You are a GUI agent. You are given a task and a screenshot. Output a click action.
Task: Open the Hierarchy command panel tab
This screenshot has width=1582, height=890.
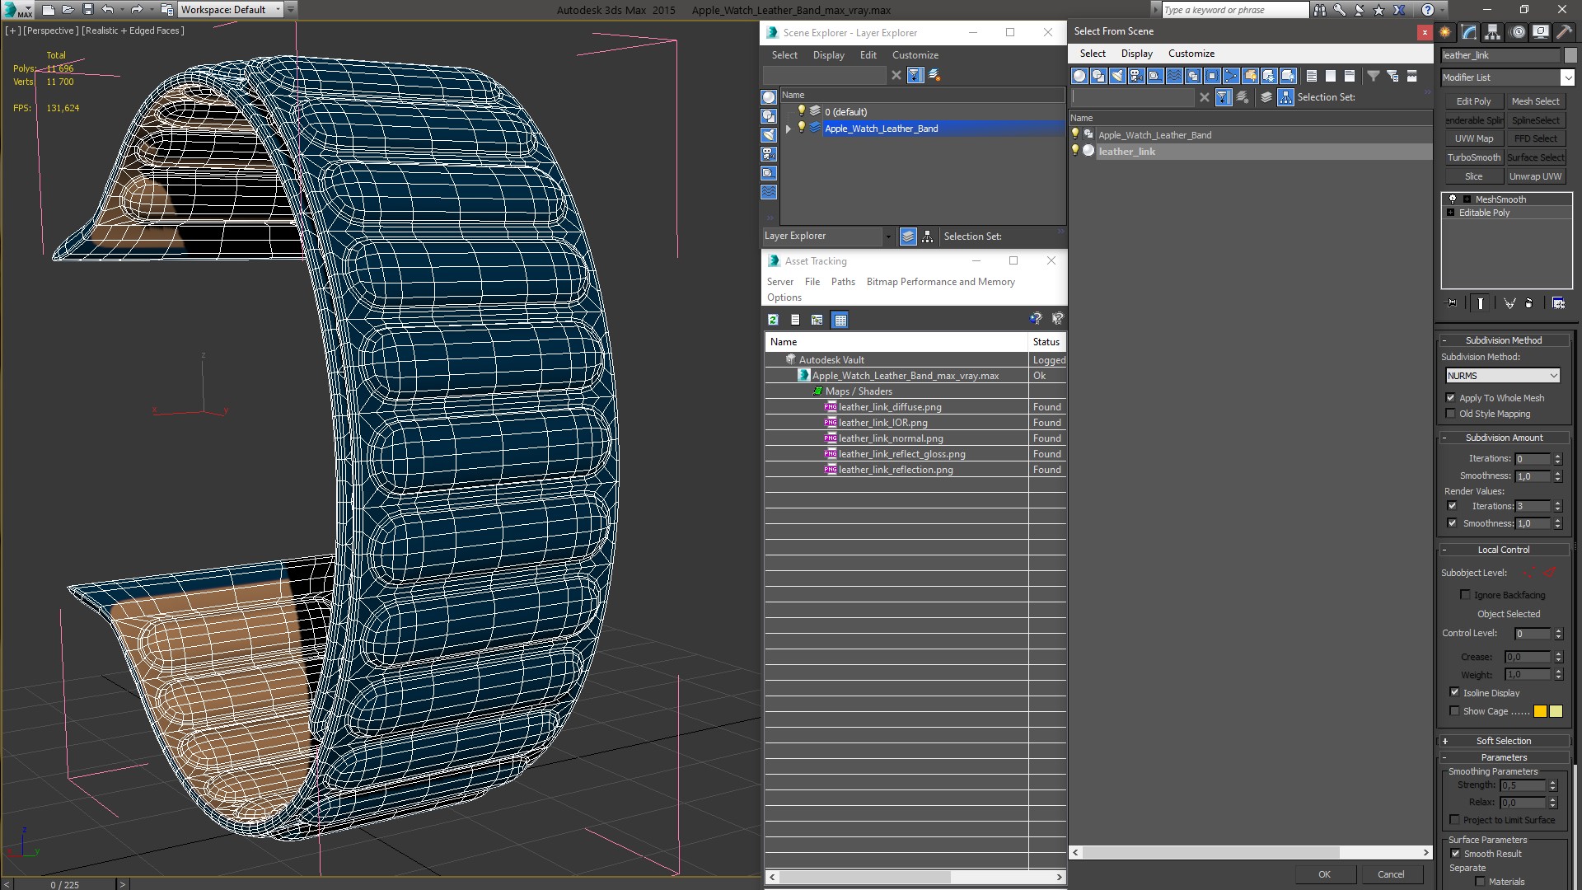[x=1493, y=32]
